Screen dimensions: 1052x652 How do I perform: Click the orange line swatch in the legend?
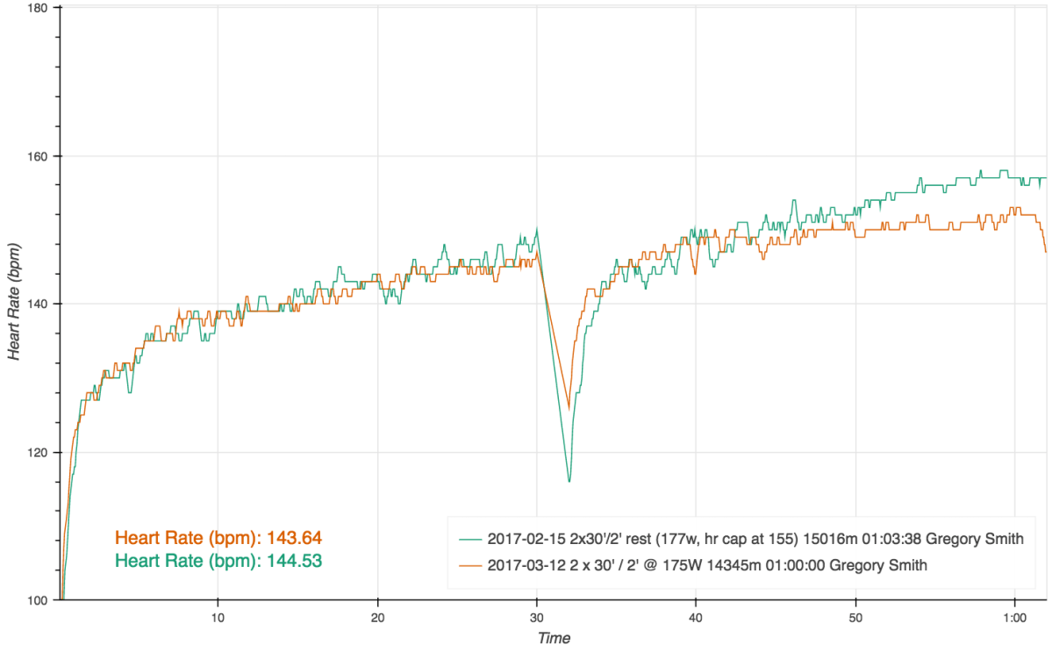469,566
